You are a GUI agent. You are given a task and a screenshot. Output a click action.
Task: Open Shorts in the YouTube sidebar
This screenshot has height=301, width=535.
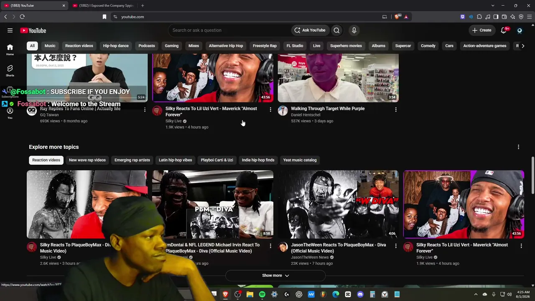tap(10, 71)
